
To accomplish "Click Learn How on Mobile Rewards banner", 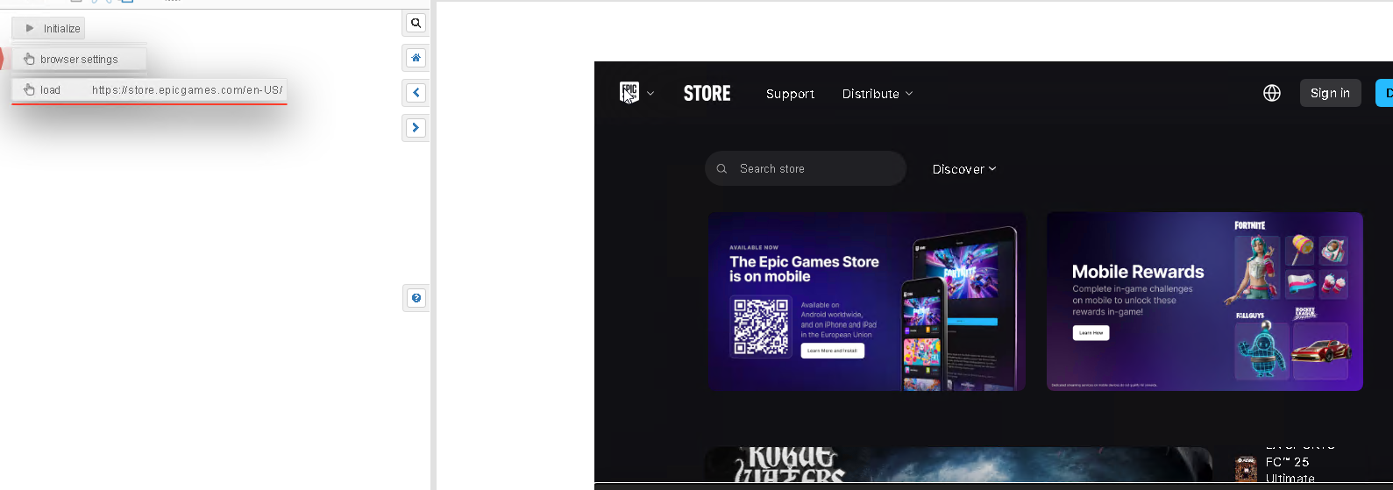I will [1091, 333].
